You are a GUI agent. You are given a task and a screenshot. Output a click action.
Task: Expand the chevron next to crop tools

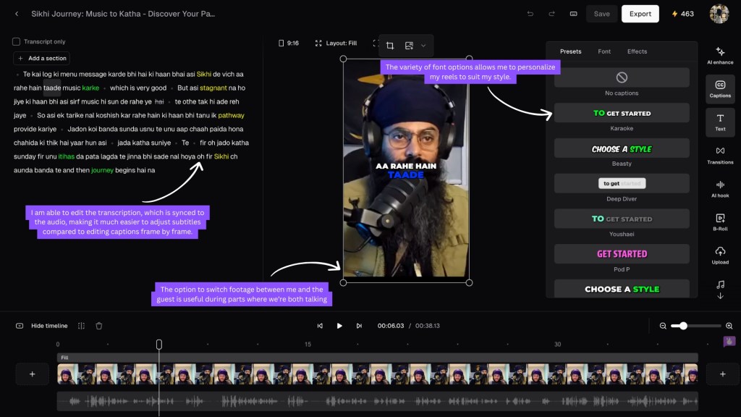423,46
